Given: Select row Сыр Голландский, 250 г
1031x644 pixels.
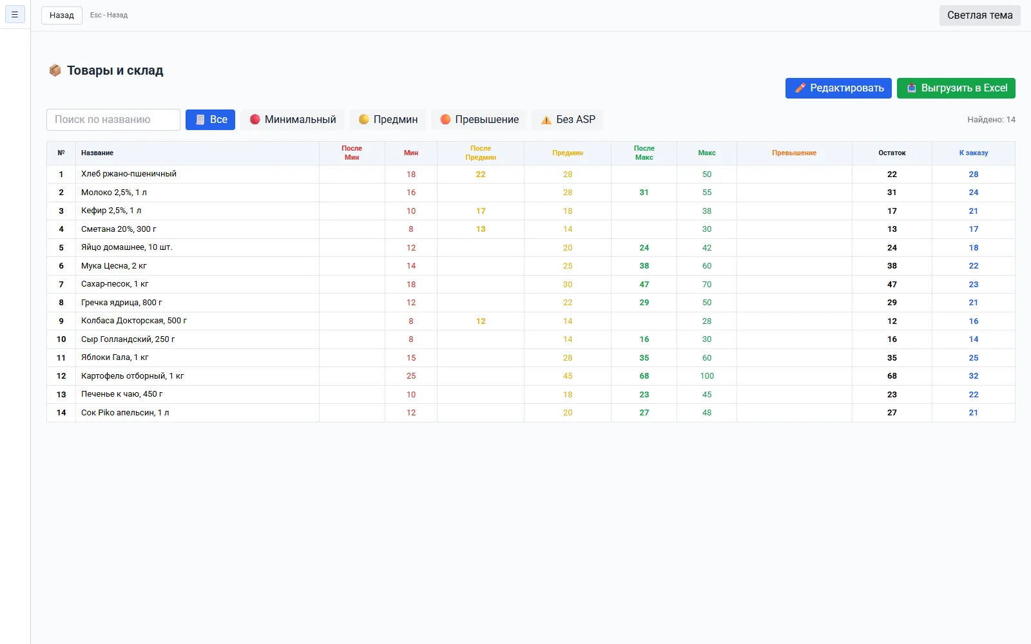Looking at the screenshot, I should pos(531,339).
